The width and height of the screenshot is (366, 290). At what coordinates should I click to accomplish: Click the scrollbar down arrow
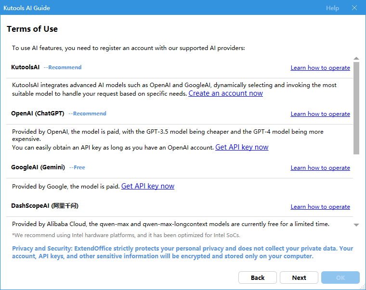356,225
